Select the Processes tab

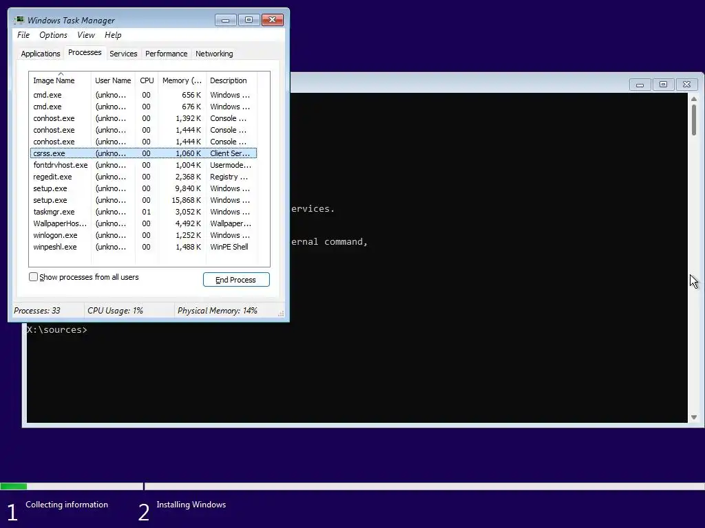click(x=85, y=52)
